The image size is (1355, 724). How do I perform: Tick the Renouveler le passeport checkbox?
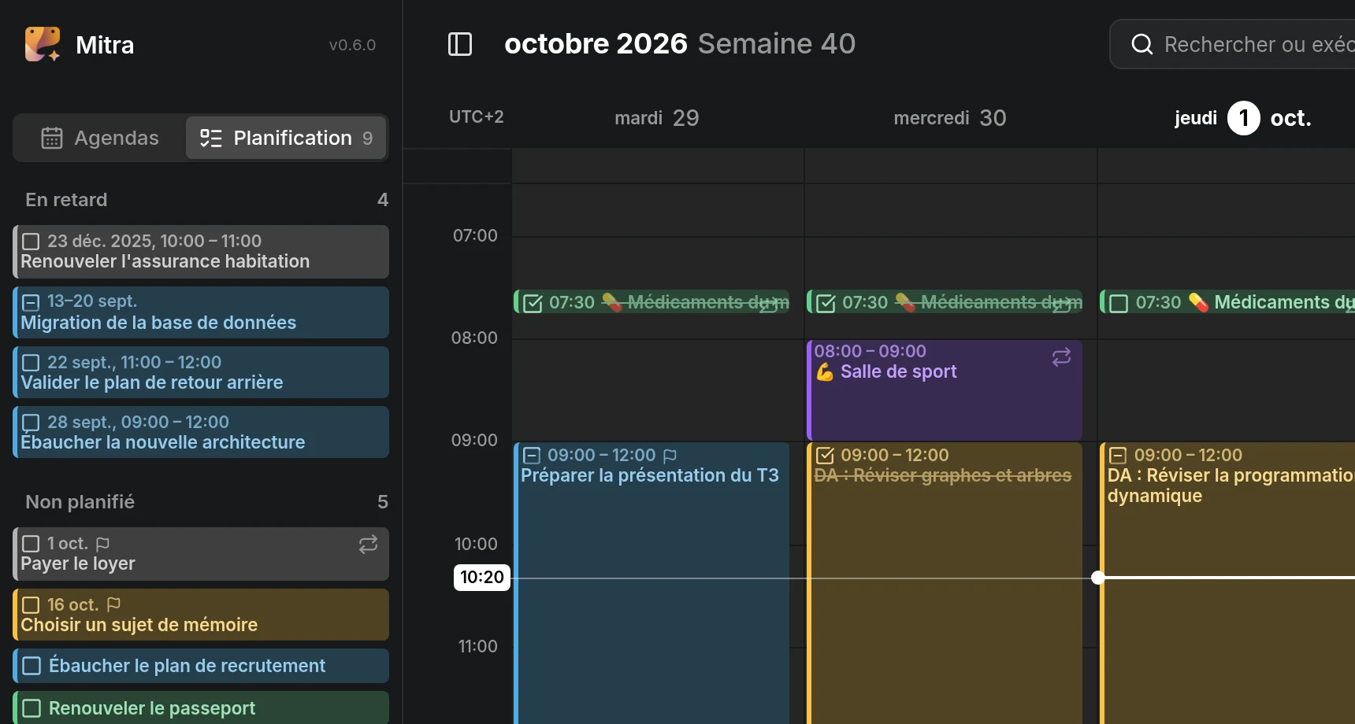tap(32, 708)
